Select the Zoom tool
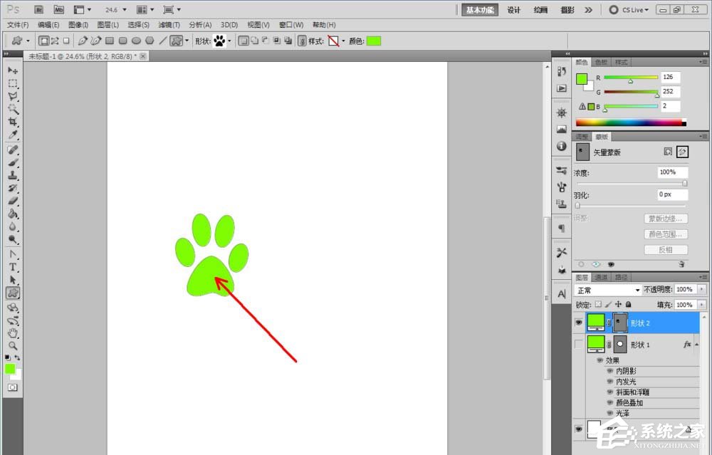712x455 pixels. tap(13, 346)
